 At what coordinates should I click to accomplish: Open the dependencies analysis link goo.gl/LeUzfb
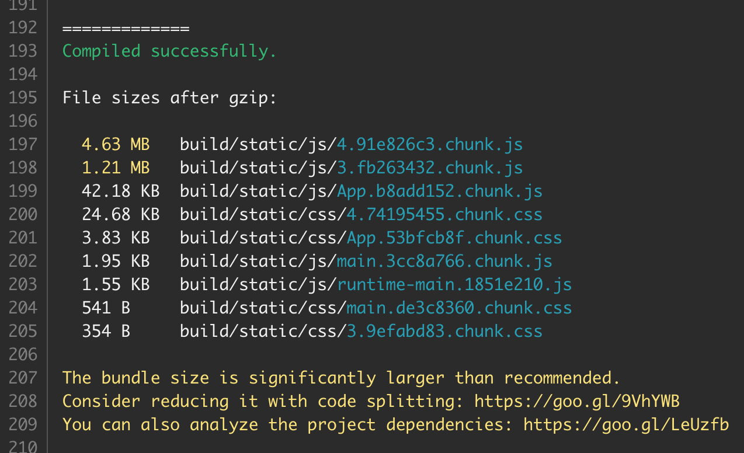(626, 424)
